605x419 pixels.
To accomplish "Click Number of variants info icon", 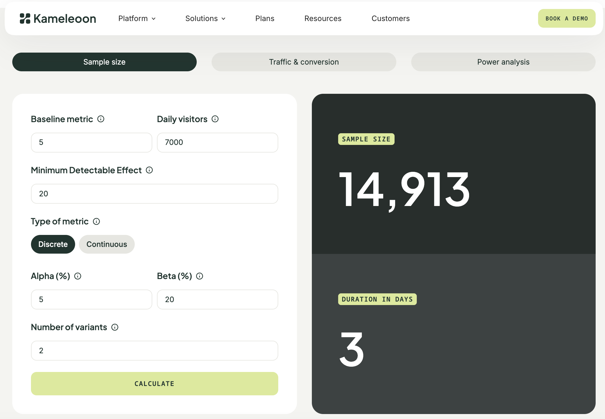I will coord(115,327).
